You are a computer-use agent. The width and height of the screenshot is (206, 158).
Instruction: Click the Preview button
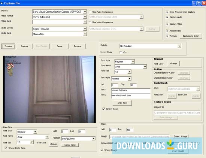pyautogui.click(x=8, y=46)
